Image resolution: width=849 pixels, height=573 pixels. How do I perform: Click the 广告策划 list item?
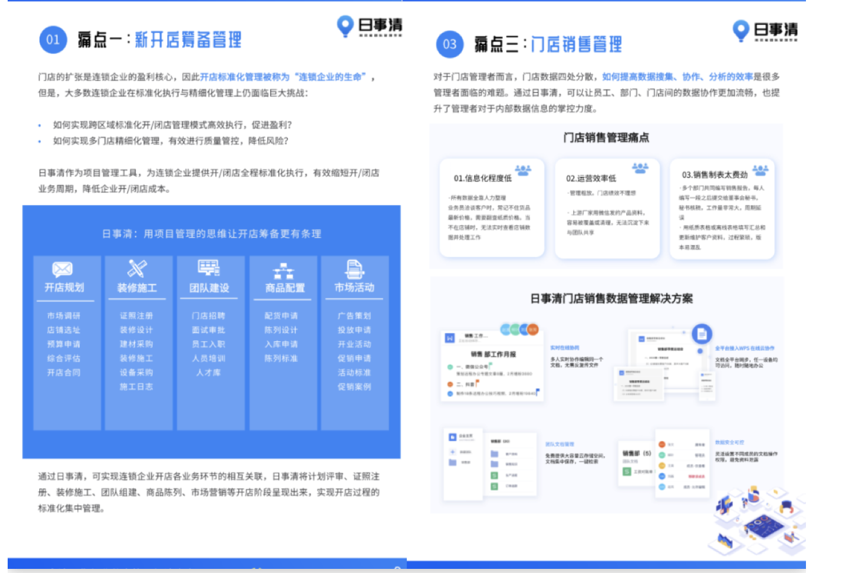coord(354,316)
